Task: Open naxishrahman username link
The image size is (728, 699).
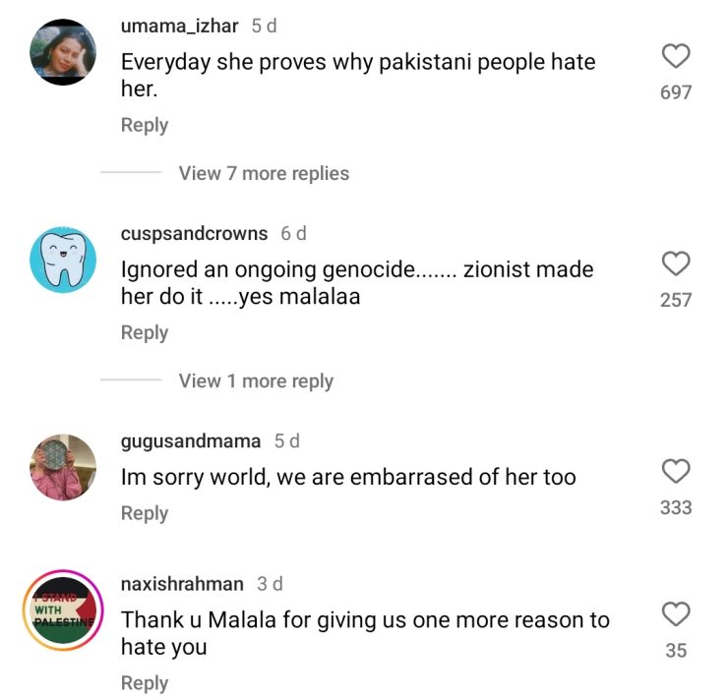Action: click(x=182, y=584)
